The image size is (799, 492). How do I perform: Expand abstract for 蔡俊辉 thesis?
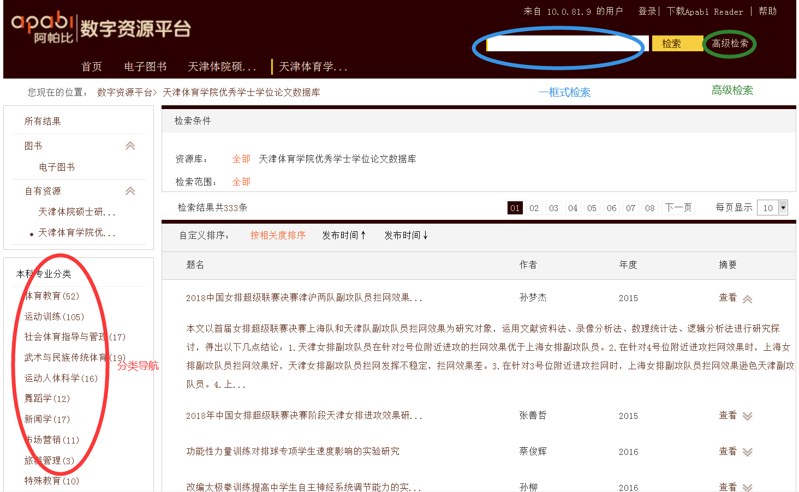click(747, 452)
